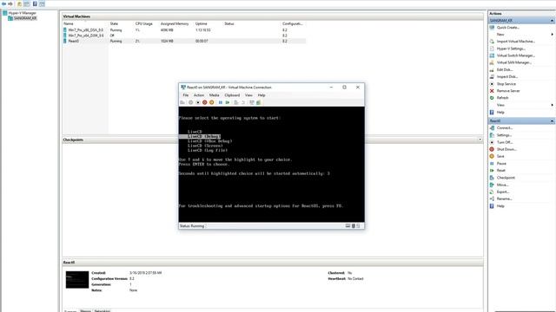
Task: Open Action menu in VM Connection window
Action: point(199,95)
